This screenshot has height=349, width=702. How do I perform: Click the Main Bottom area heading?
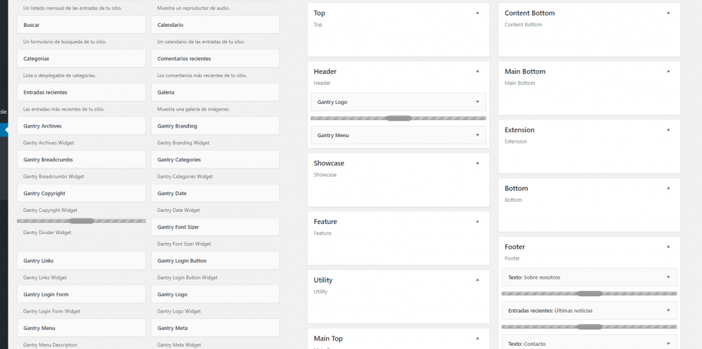click(525, 71)
